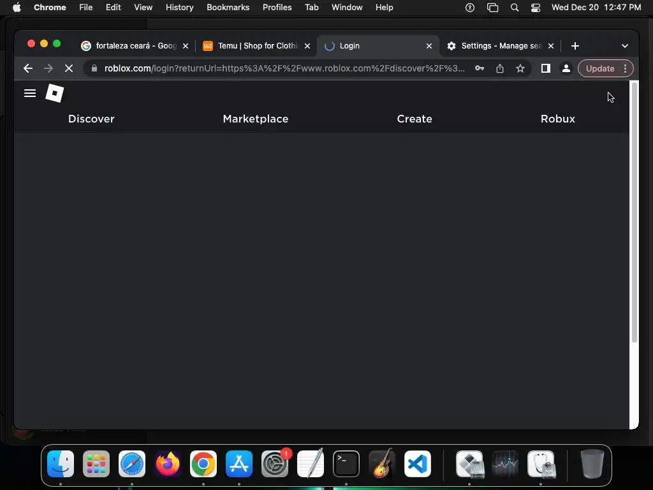
Task: Open Activity Monitor from the Dock
Action: [505, 464]
